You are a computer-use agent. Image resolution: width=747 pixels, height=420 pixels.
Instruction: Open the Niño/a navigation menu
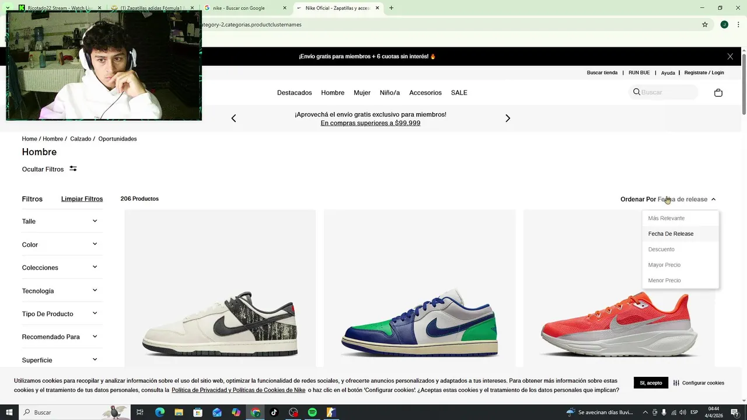point(390,93)
